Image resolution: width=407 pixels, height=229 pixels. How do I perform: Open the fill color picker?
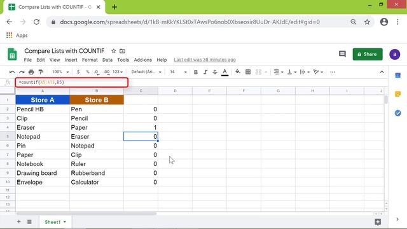[238, 72]
